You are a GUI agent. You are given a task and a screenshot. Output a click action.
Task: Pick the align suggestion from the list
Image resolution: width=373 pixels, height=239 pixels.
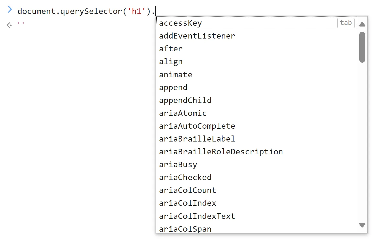[x=171, y=62]
